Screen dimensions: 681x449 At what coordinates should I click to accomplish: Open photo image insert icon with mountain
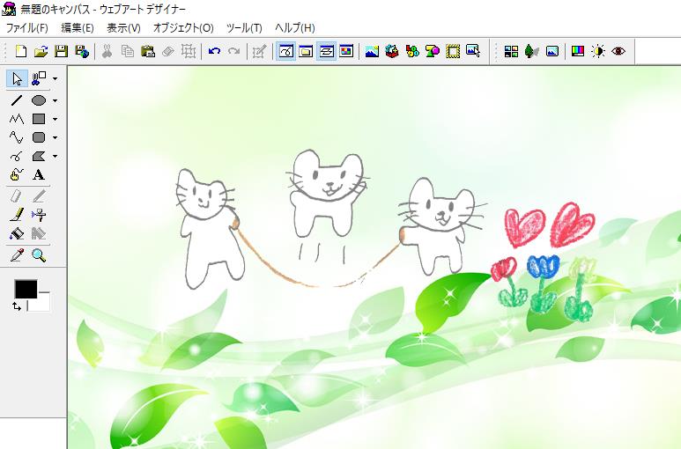(x=372, y=51)
